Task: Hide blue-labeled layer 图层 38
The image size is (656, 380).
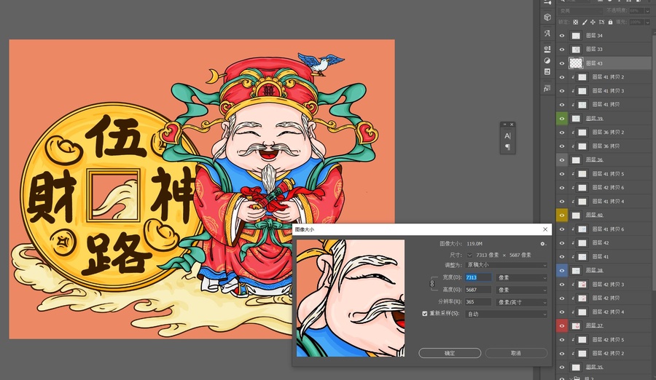Action: pyautogui.click(x=562, y=271)
